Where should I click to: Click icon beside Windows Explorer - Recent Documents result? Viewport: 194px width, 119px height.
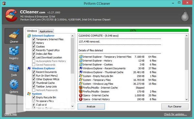click(x=81, y=68)
